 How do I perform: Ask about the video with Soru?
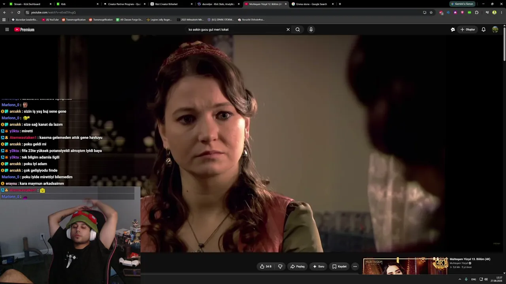tap(319, 267)
